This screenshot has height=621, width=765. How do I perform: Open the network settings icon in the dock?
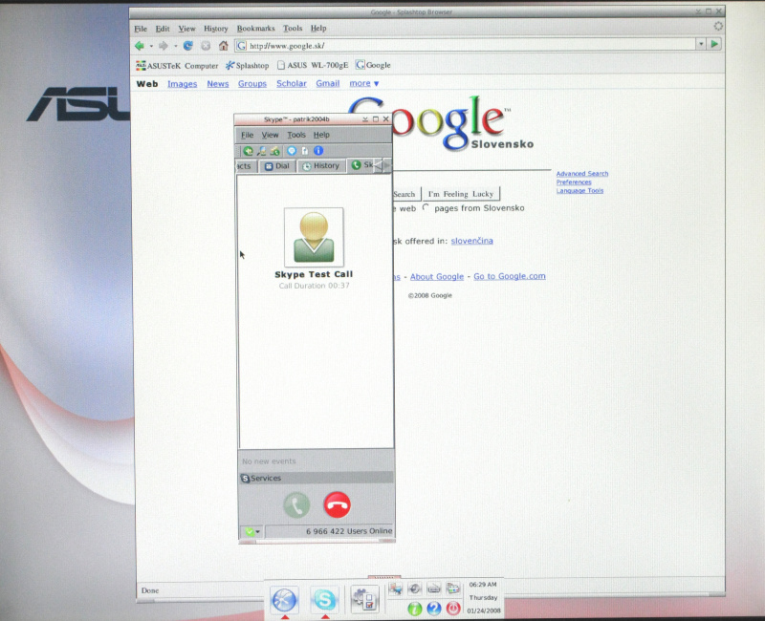click(396, 589)
